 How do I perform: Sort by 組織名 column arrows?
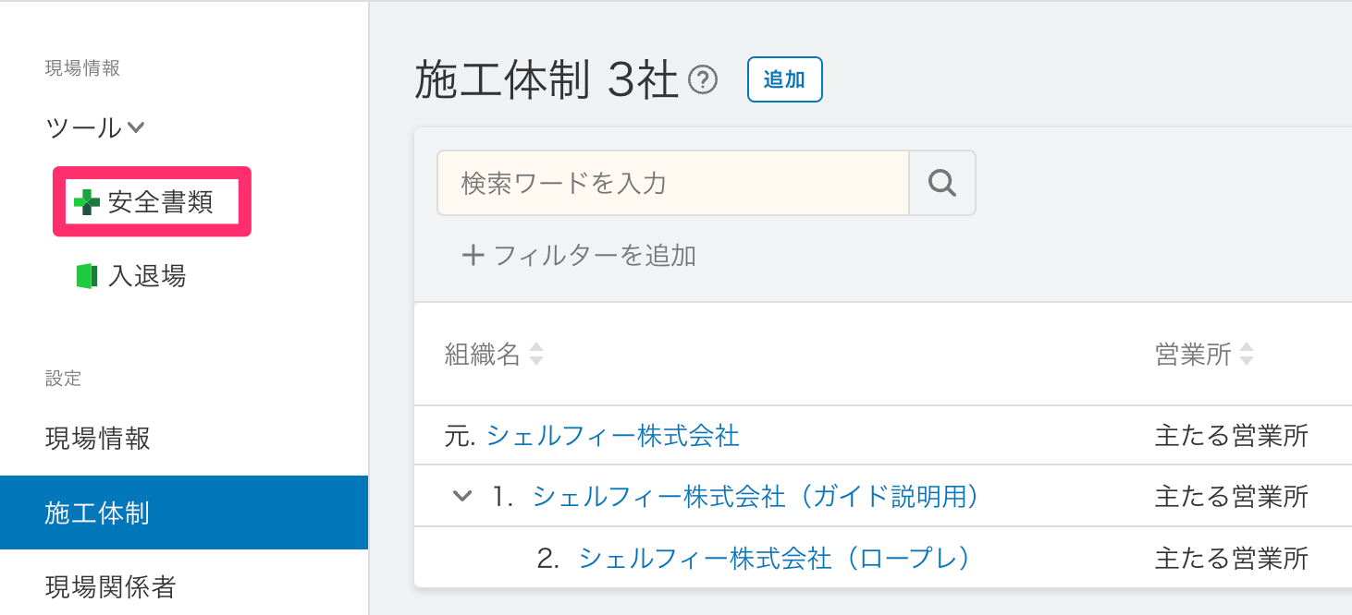(x=535, y=355)
